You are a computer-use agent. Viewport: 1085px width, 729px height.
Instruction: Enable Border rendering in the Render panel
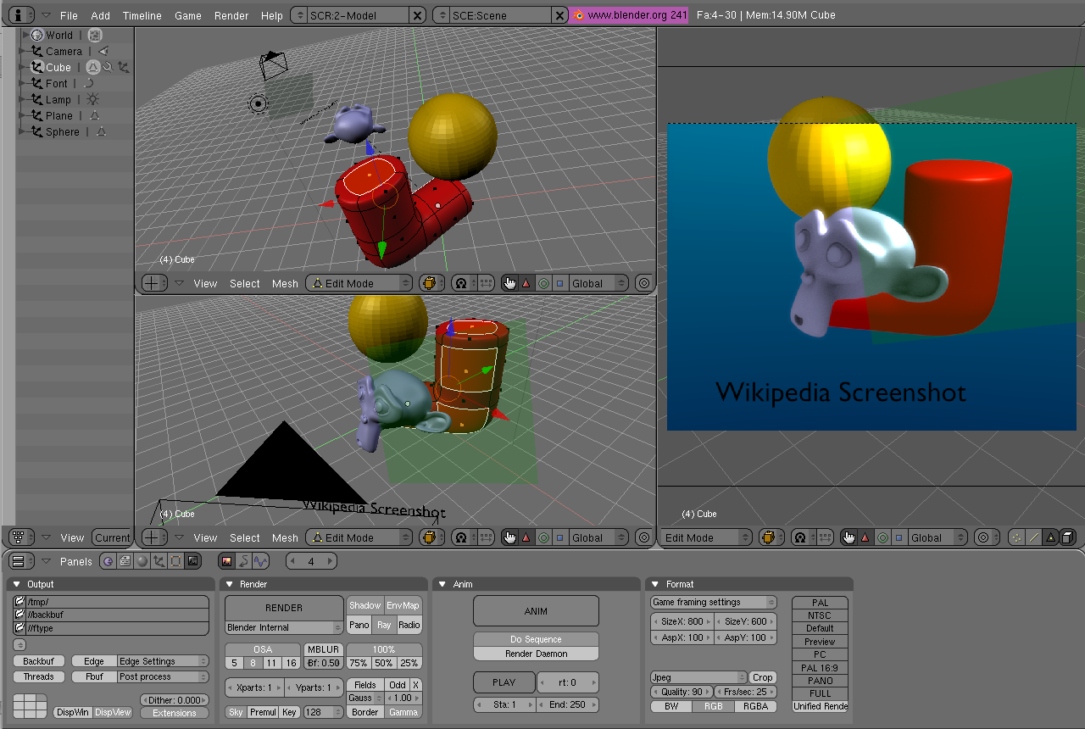coord(364,712)
